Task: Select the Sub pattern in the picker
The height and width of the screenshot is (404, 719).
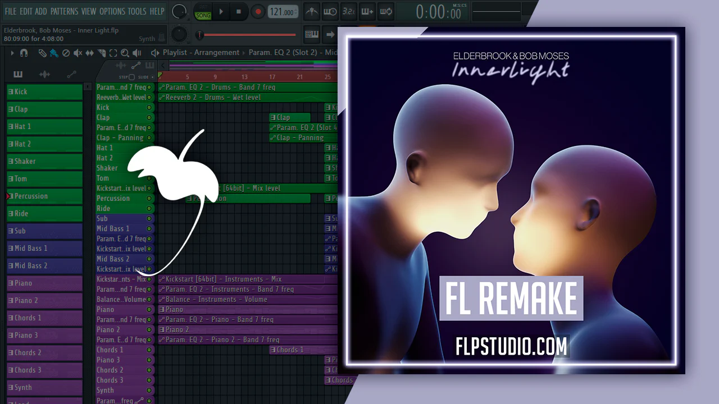Action: (44, 231)
